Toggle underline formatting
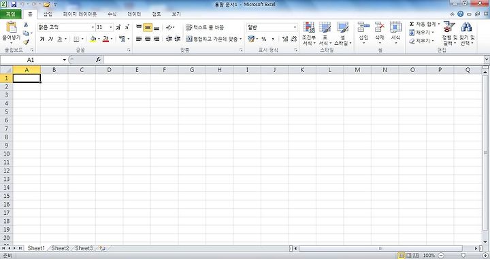The width and height of the screenshot is (490, 259). click(59, 39)
